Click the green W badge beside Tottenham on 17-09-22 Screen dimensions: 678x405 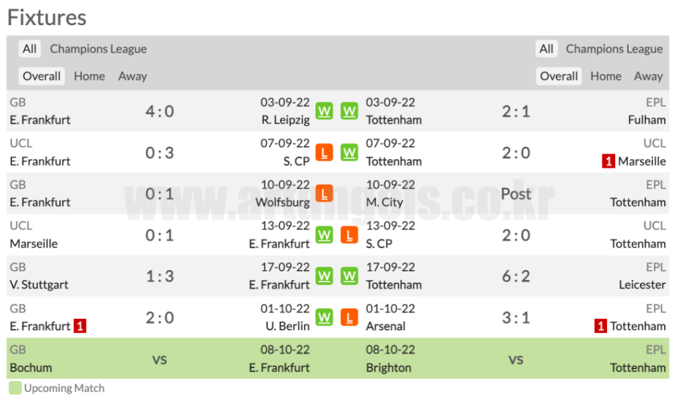[349, 276]
